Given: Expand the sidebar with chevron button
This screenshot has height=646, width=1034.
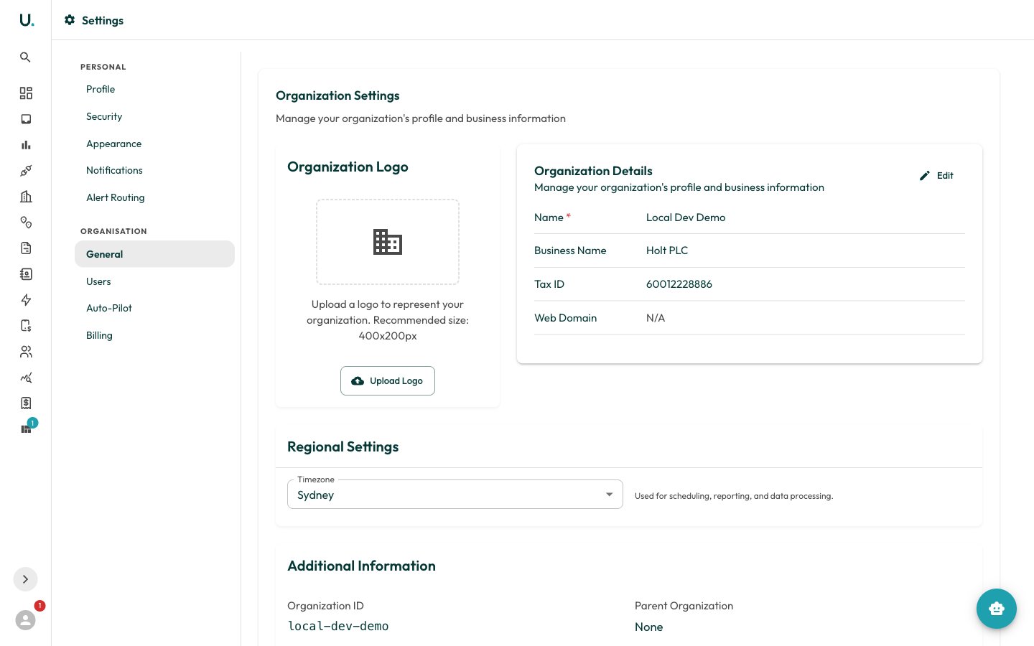Looking at the screenshot, I should click(x=25, y=579).
